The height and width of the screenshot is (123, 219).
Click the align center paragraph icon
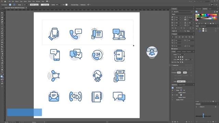tap(176, 37)
